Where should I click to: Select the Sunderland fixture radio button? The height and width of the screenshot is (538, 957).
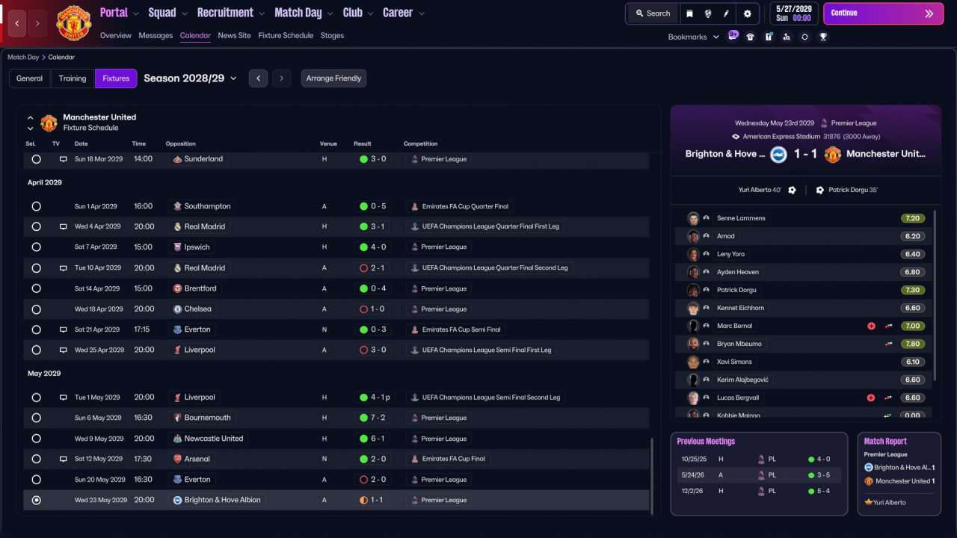tap(36, 159)
